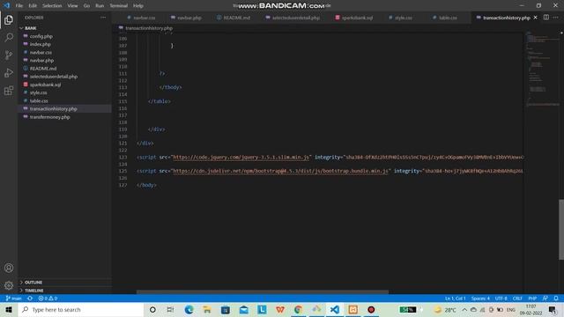Screen dimensions: 564x317
Task: Open sparksbank.sql in the explorer
Action: tap(45, 85)
